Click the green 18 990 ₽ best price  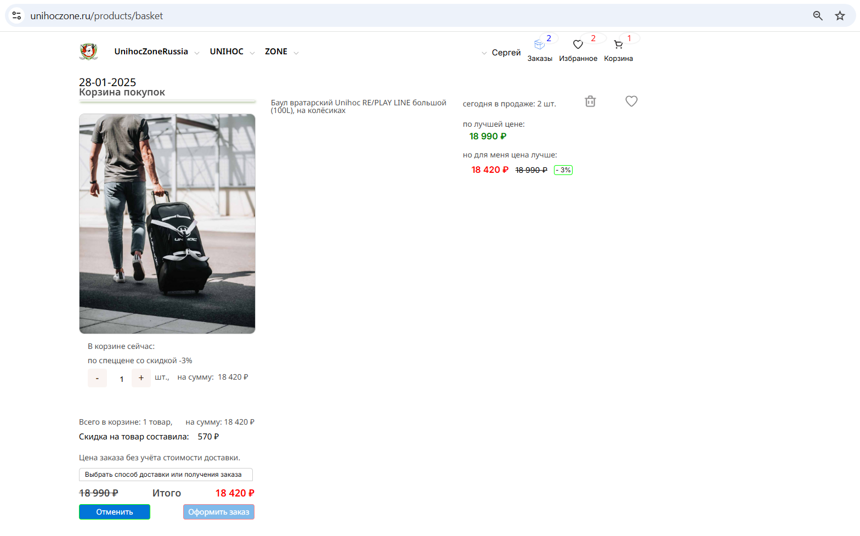click(488, 137)
